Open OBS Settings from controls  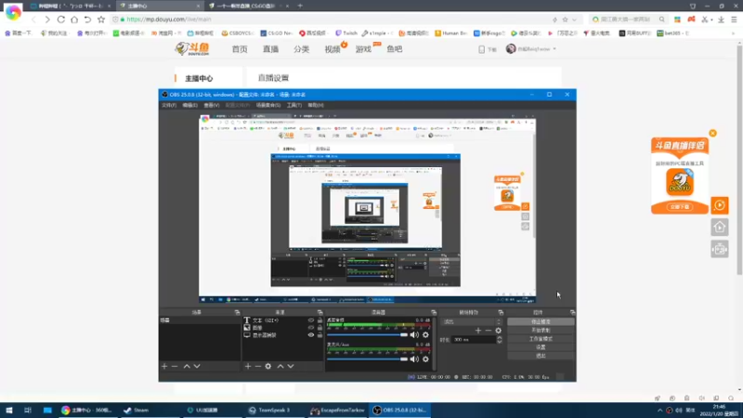[541, 347]
